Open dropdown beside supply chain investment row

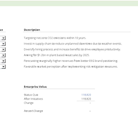click(x=3, y=44)
